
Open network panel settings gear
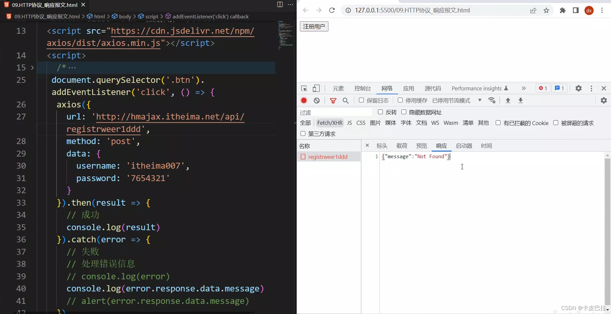pyautogui.click(x=604, y=101)
